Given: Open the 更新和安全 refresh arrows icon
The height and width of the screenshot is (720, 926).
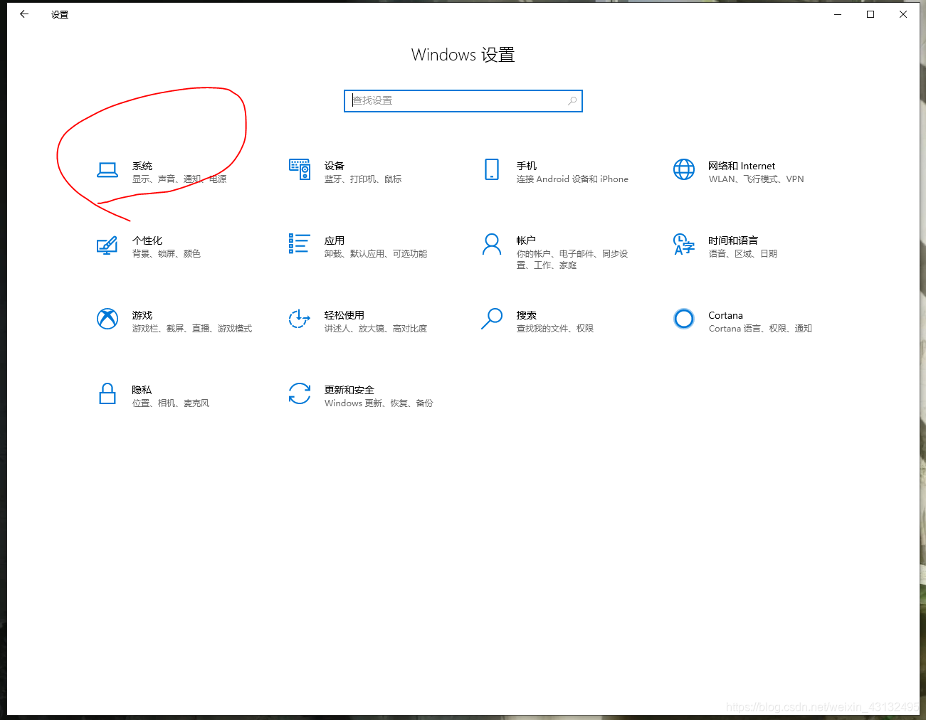Looking at the screenshot, I should click(300, 393).
